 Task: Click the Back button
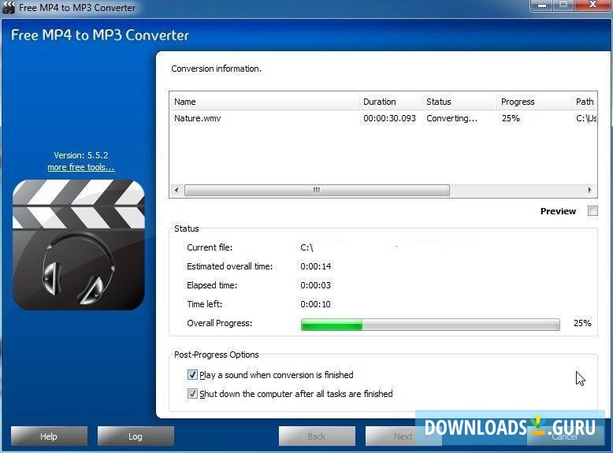pos(317,436)
